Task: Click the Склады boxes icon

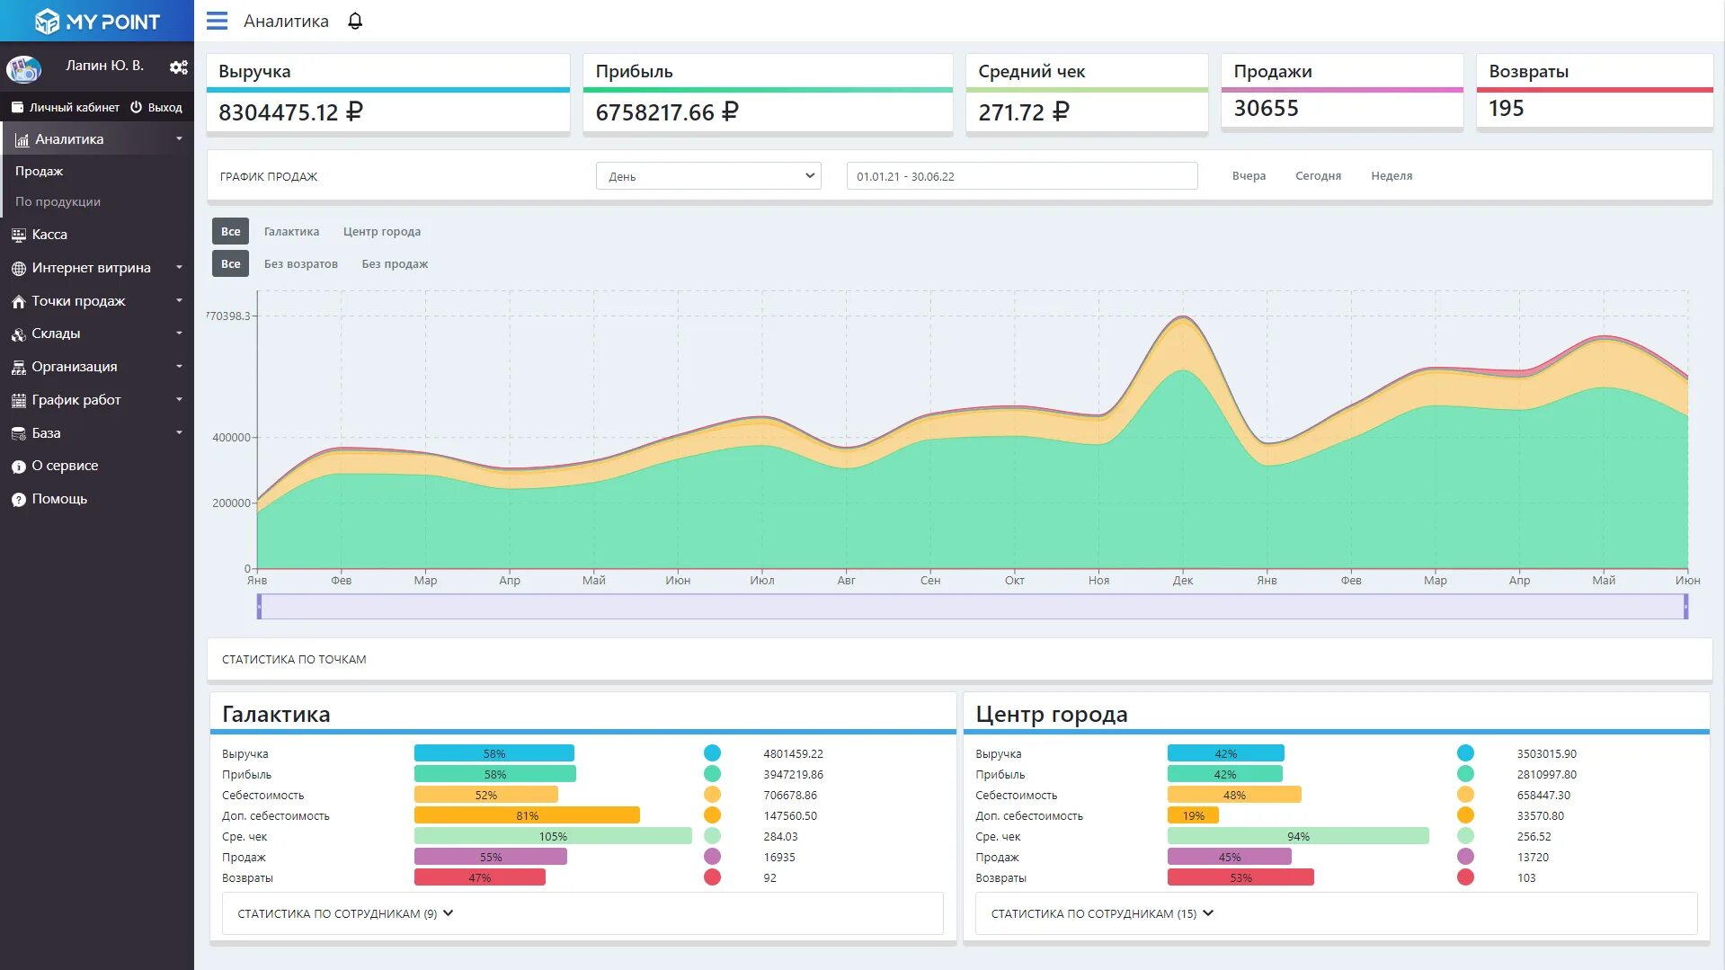Action: (18, 334)
